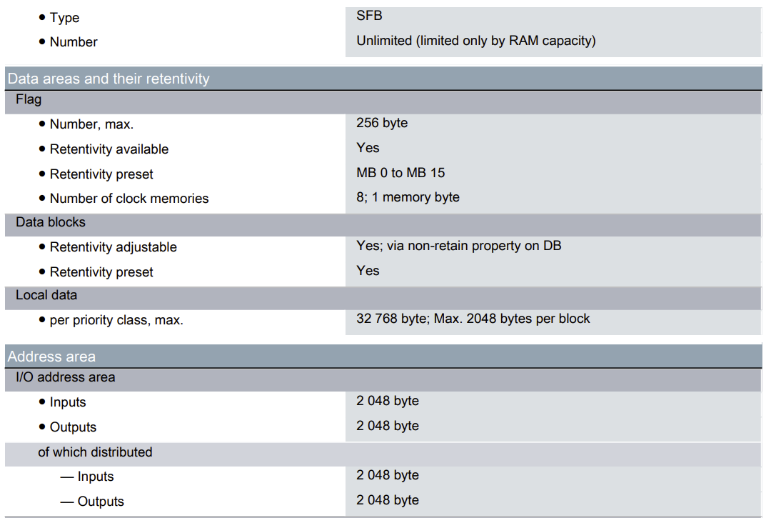Click the "per priority class, max." label
Viewport: 766px width, 518px height.
click(116, 320)
